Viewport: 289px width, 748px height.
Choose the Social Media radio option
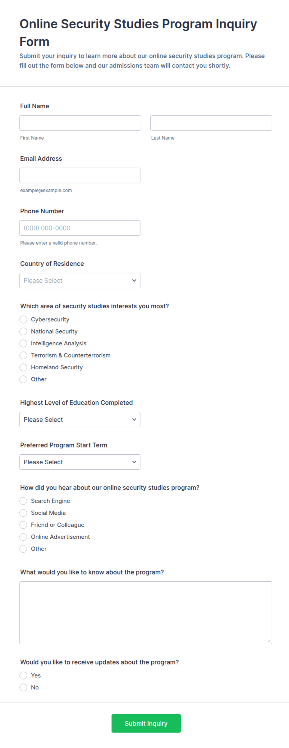(23, 513)
